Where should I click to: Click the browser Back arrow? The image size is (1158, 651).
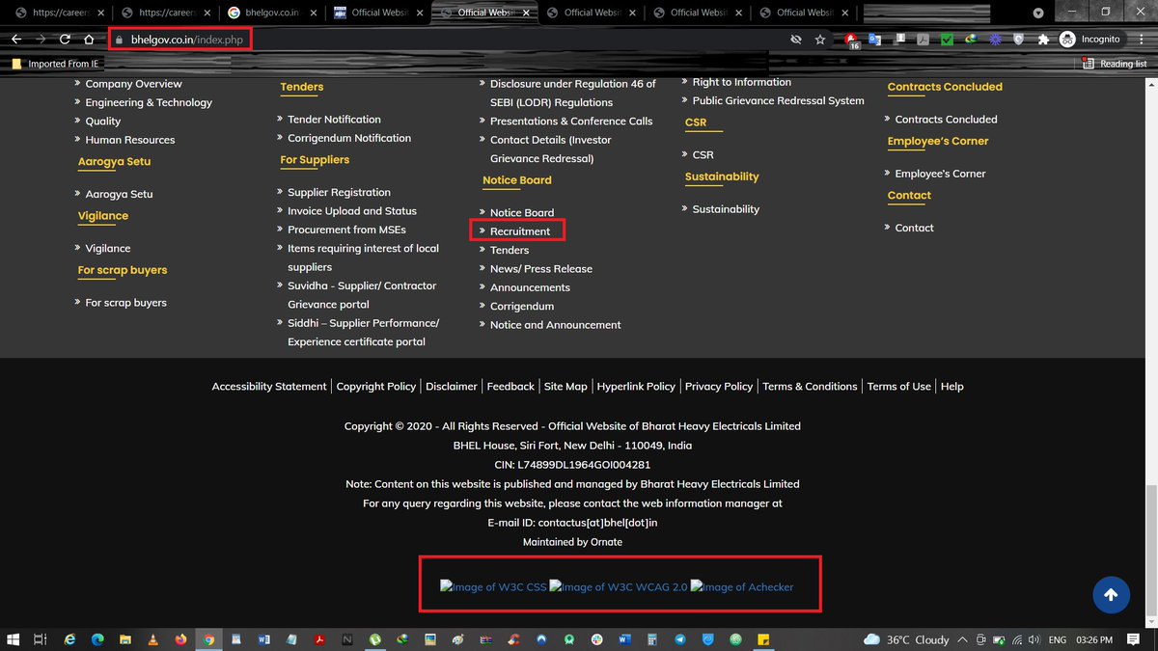[x=15, y=40]
